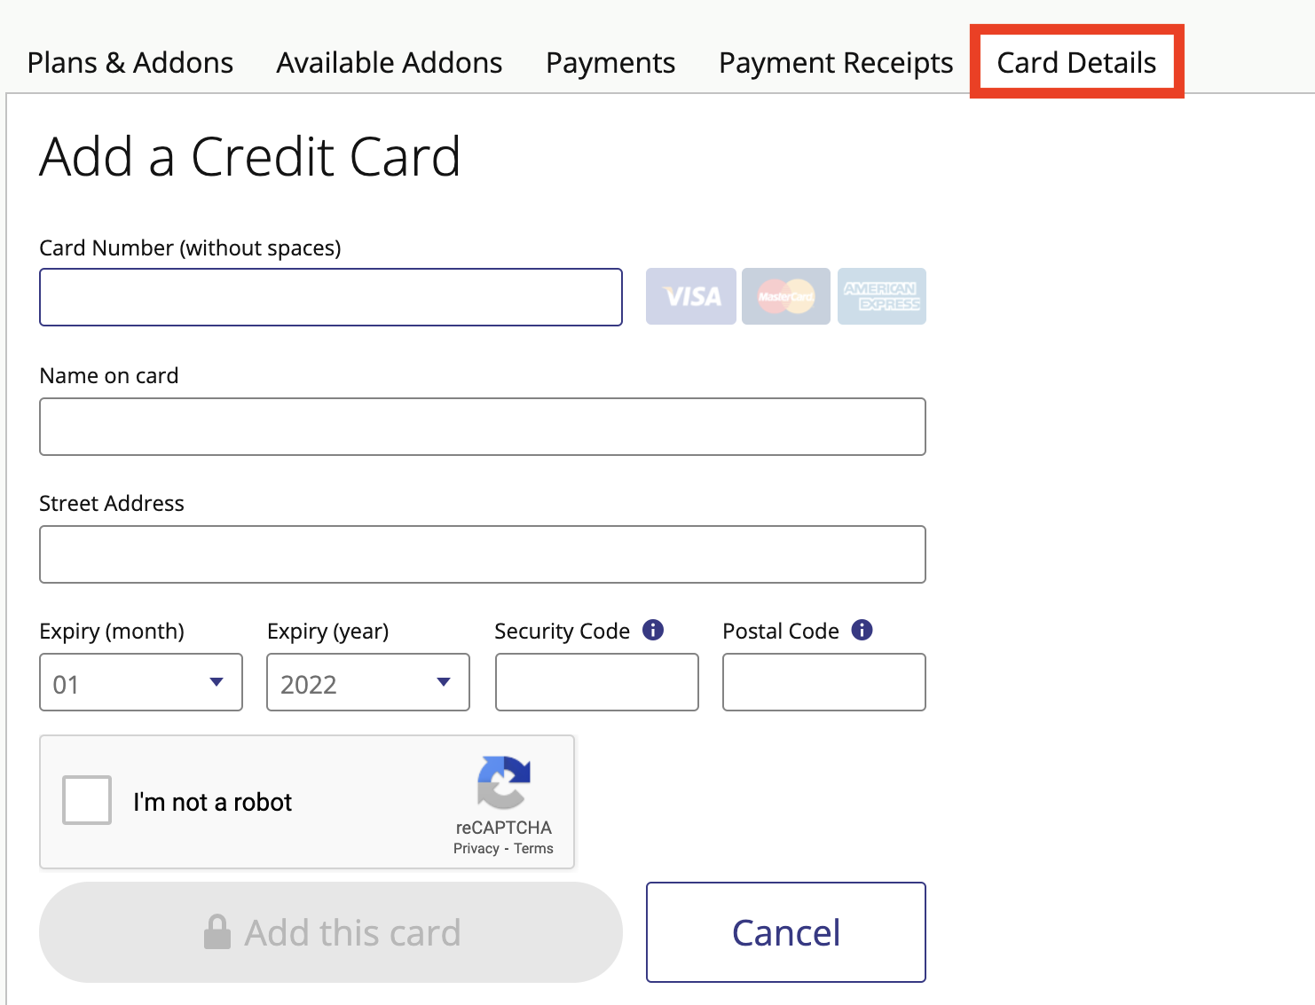Screen dimensions: 1315x1005
Task: Open the reCAPTCHA Terms link
Action: [x=533, y=849]
